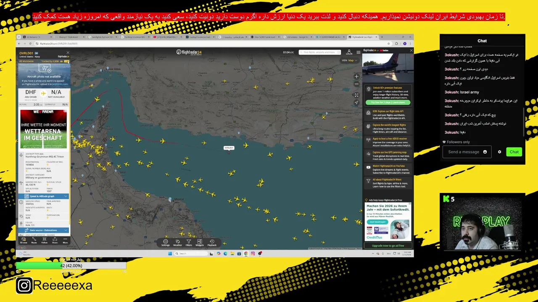Open the emoji picker in chat

[x=485, y=152]
